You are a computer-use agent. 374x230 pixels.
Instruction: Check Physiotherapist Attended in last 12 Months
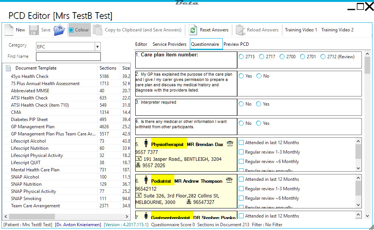(x=241, y=143)
